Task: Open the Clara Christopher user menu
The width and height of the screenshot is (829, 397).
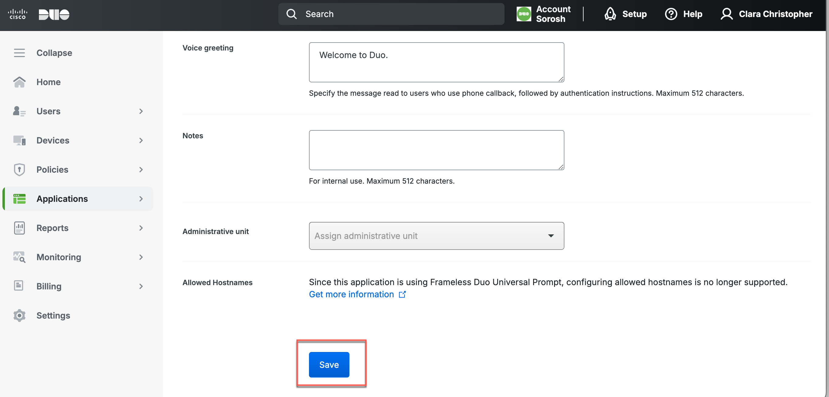Action: pos(766,14)
